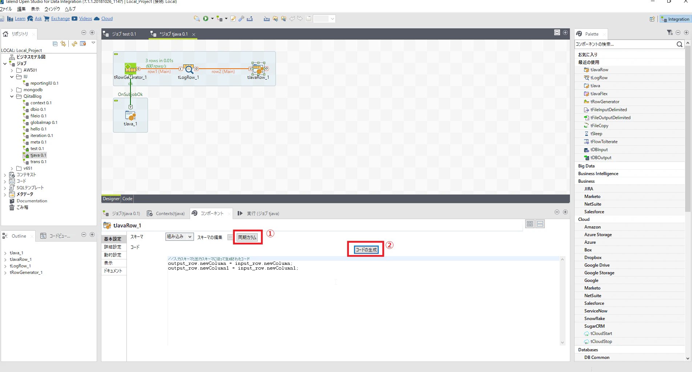Select the tLogRow_1 component icon
Viewport: 692px width, 372px height.
coord(188,69)
